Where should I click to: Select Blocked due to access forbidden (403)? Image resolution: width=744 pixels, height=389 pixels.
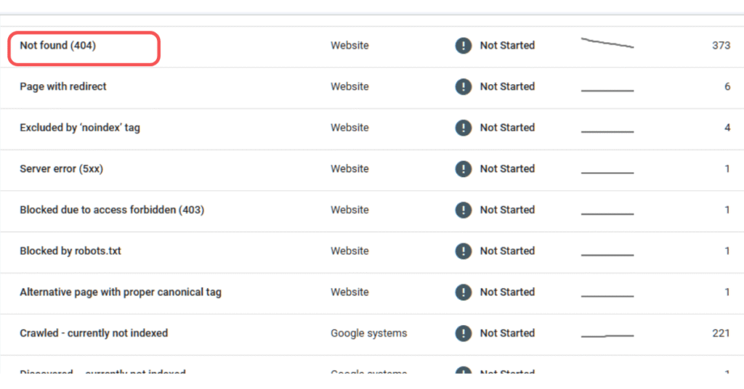[112, 210]
